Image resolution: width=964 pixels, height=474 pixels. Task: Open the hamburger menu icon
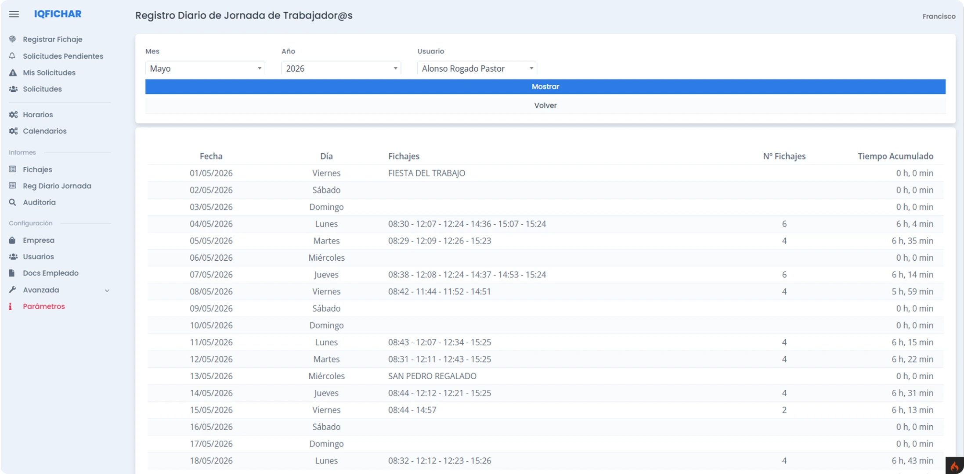pos(14,14)
